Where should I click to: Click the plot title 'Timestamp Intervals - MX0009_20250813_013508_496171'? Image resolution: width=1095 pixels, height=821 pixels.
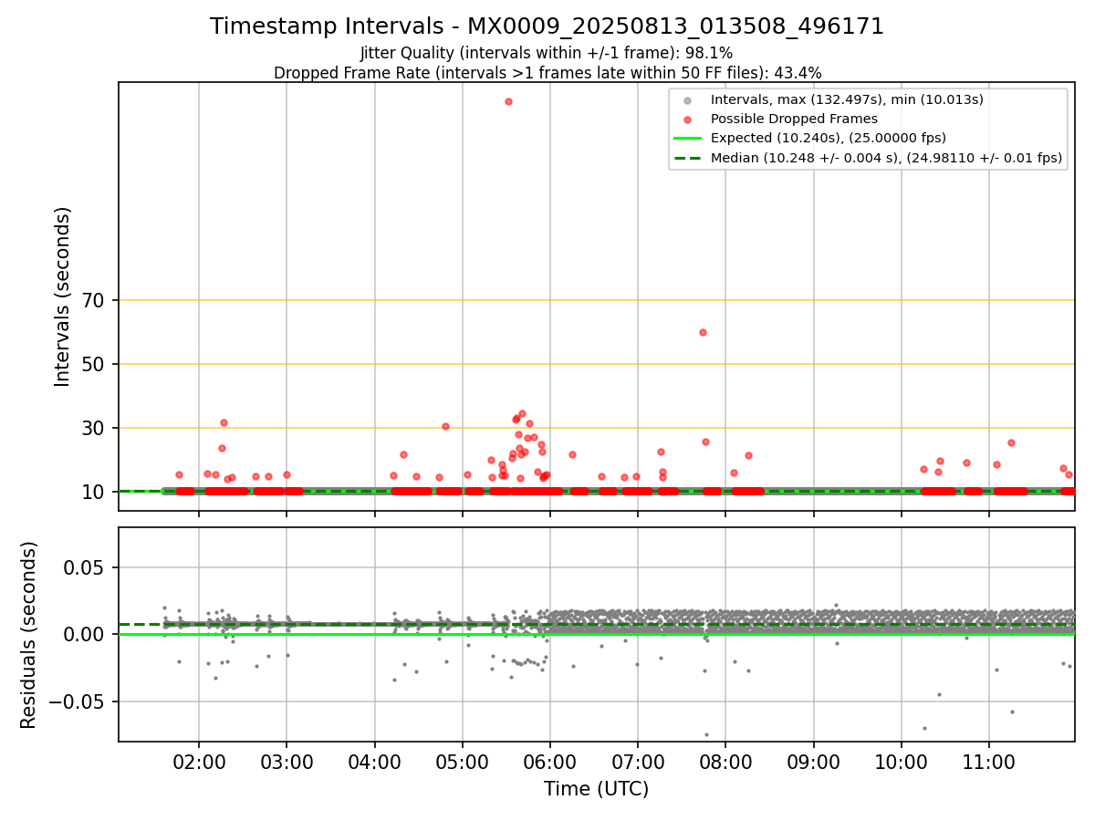point(547,26)
